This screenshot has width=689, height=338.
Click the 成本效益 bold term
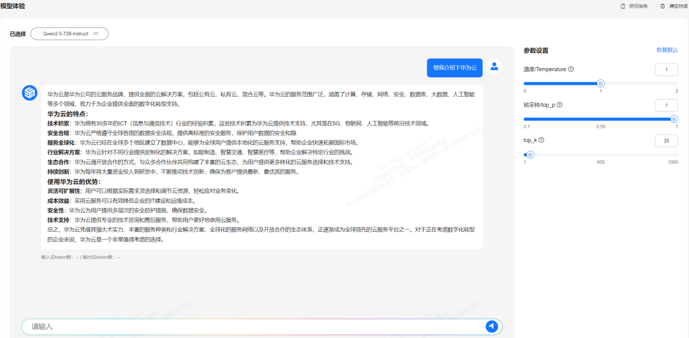click(58, 201)
